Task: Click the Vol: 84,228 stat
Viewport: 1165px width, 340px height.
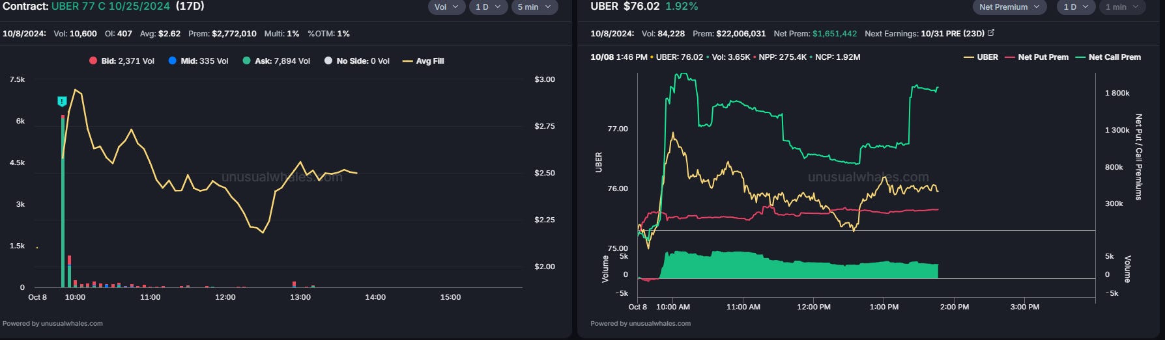Action: coord(663,33)
